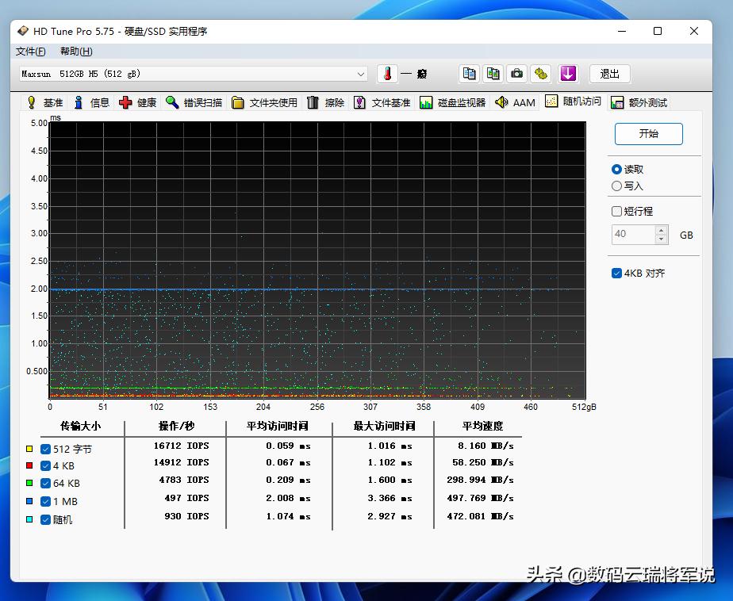
Task: Click the 497.769 MB/s speed value
Action: tap(480, 498)
